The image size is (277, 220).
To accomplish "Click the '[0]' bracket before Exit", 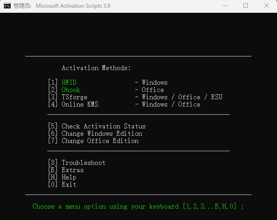I will [x=53, y=184].
